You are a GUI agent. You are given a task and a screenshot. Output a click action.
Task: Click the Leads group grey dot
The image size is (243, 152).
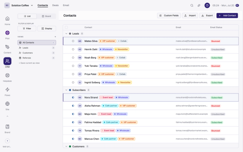pyautogui.click(x=70, y=34)
